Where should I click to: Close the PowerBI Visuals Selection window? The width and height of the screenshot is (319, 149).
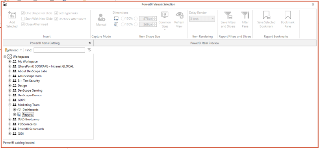point(313,4)
